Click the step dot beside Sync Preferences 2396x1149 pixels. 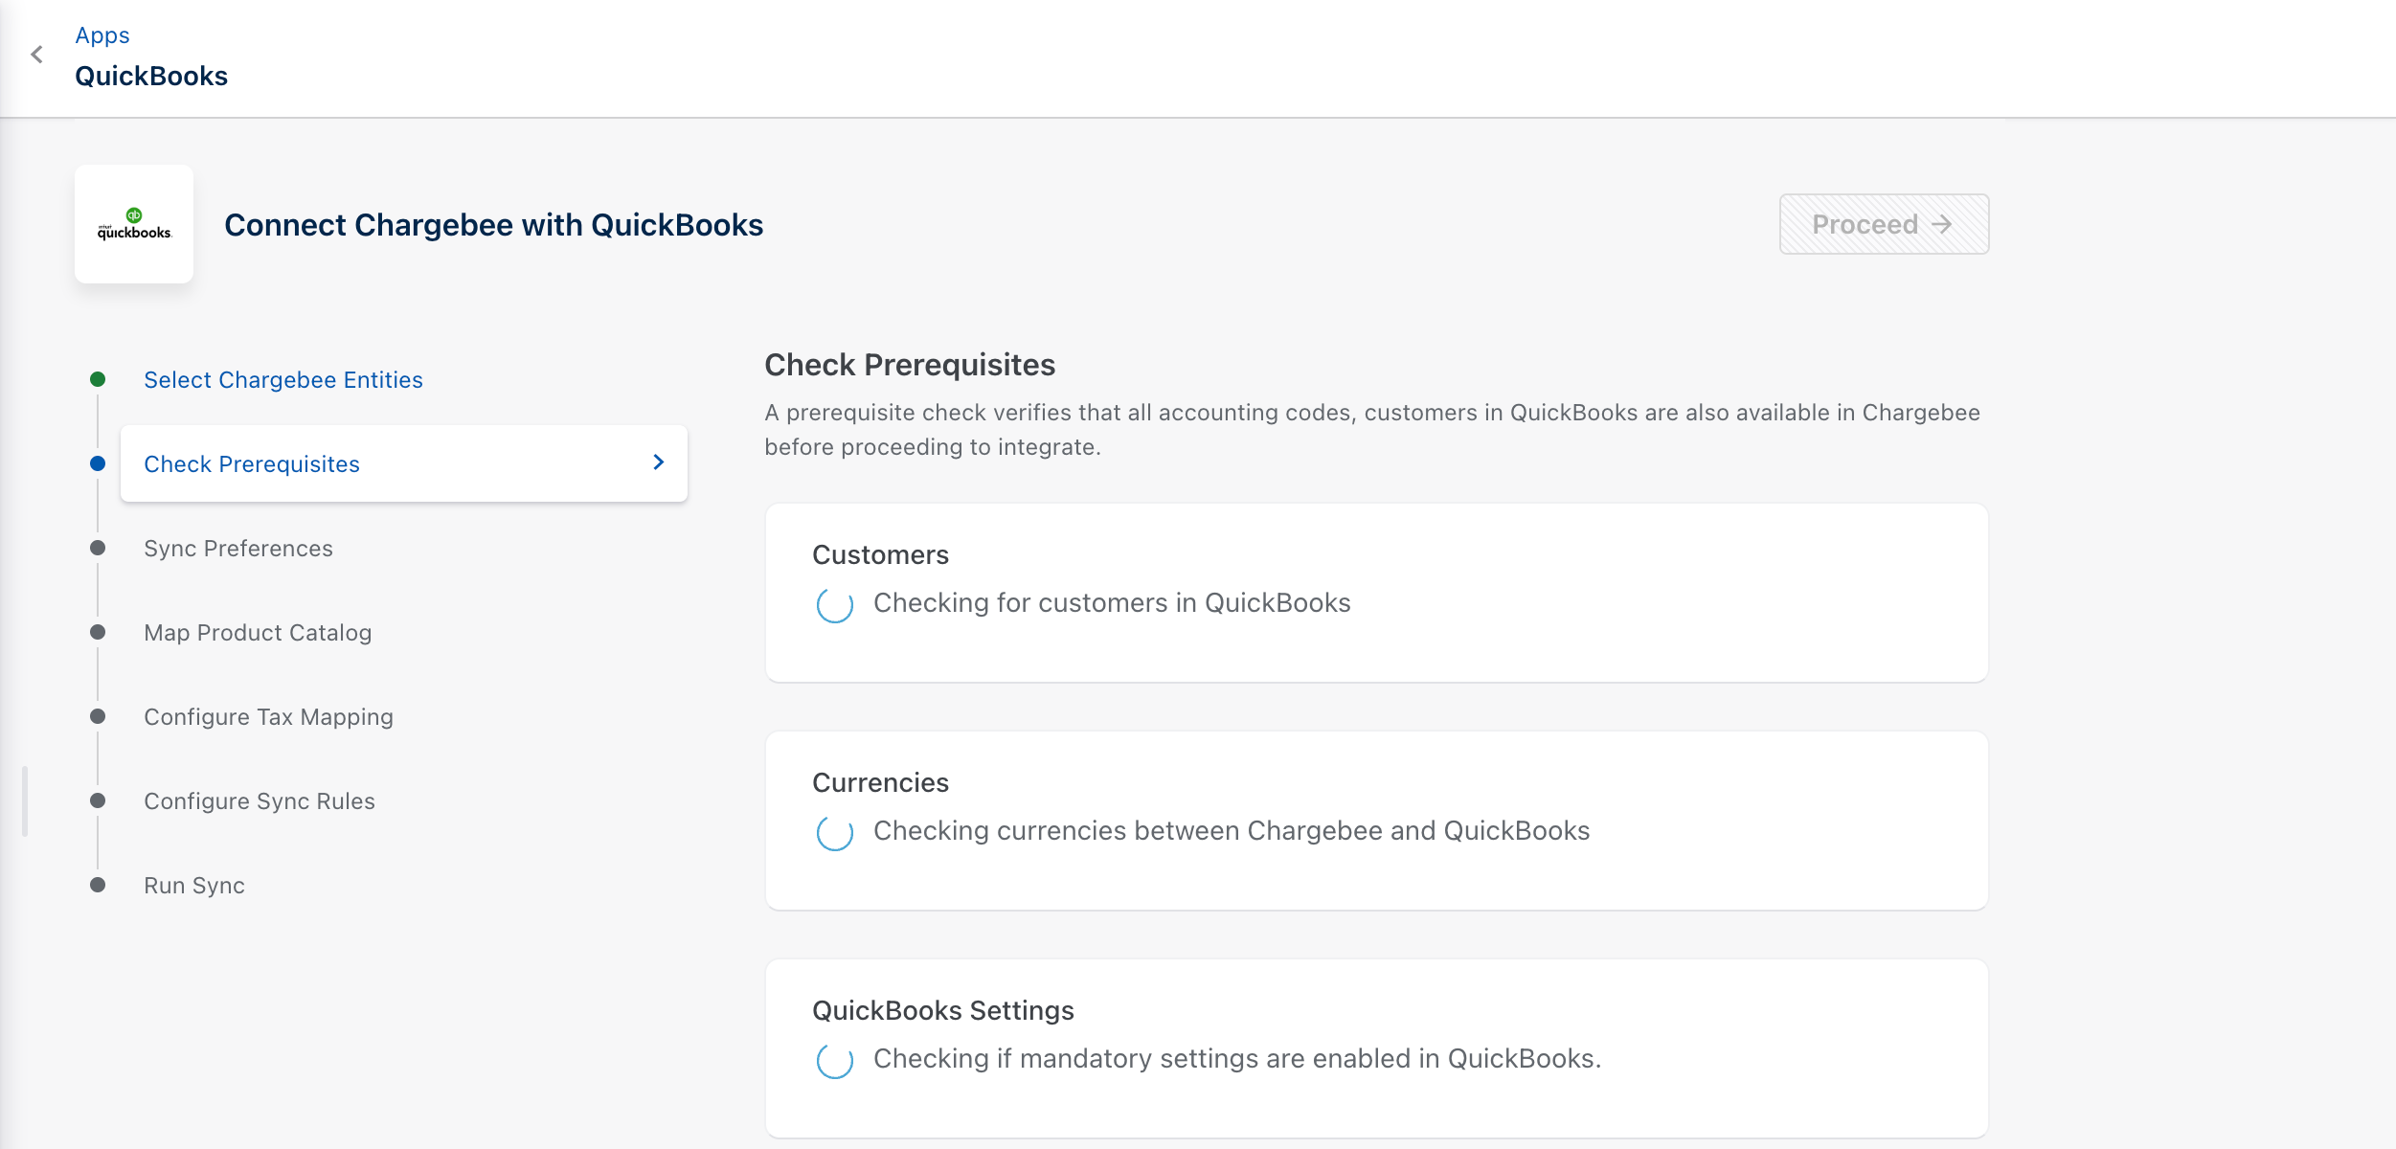98,548
